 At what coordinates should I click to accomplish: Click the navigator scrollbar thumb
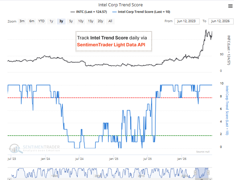coord(202,179)
